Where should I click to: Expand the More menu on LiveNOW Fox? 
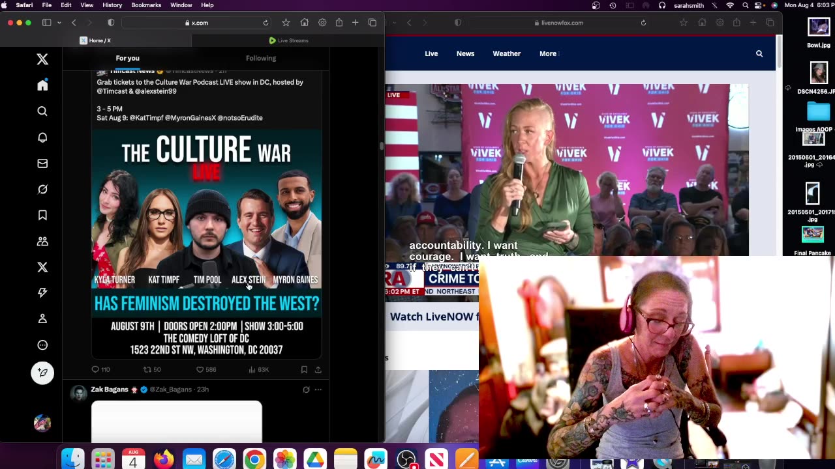click(548, 53)
